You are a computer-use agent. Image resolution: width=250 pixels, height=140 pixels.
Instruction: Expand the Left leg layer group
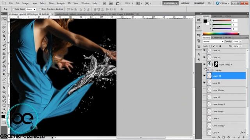coord(208,70)
